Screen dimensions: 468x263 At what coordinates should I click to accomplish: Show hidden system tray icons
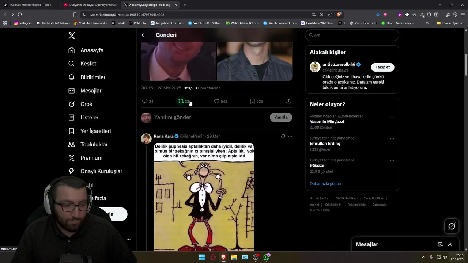pos(423,257)
